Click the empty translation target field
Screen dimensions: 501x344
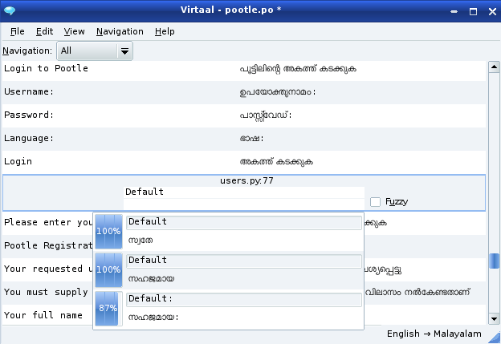click(244, 204)
